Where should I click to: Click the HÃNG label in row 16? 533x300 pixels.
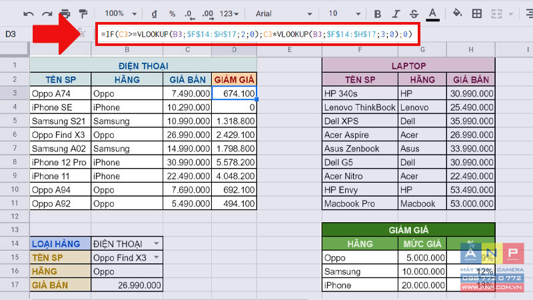[60, 271]
